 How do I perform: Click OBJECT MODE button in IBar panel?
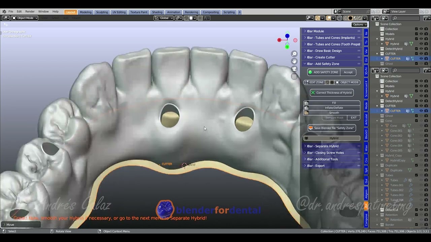click(x=347, y=82)
